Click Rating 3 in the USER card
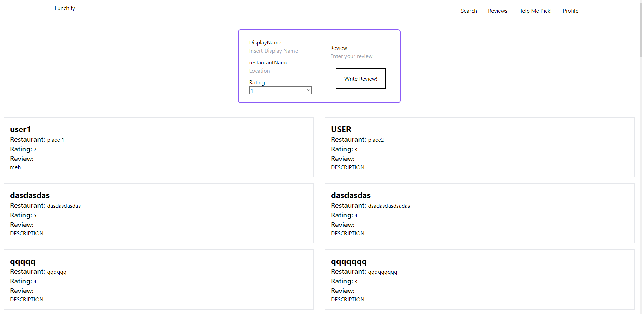The image size is (642, 314). pos(344,149)
